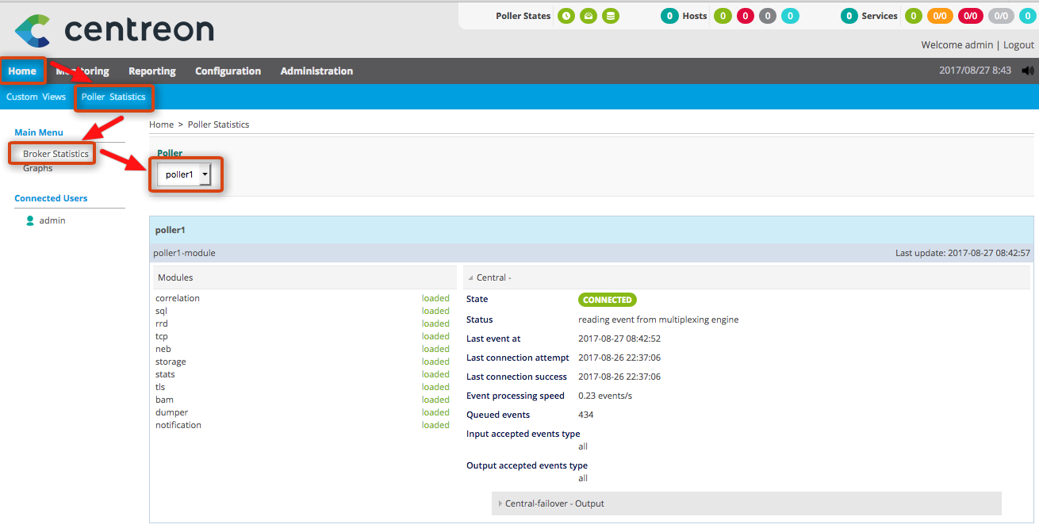Click the green services OK counter

click(914, 16)
